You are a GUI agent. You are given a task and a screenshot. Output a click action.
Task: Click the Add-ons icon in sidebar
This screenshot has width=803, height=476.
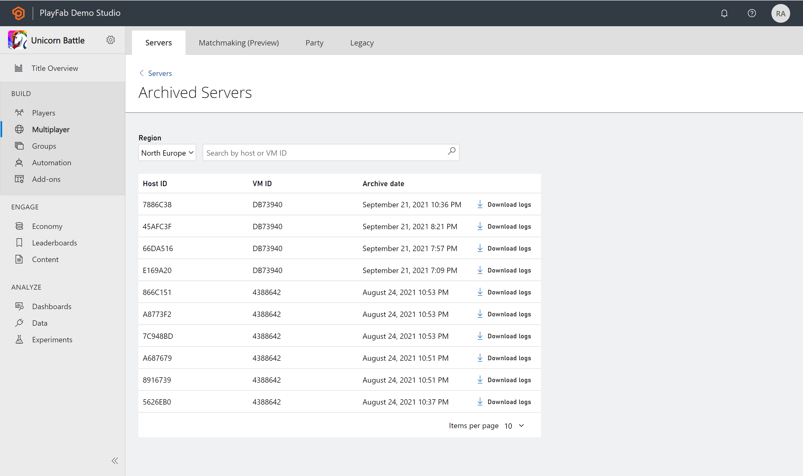coord(19,179)
